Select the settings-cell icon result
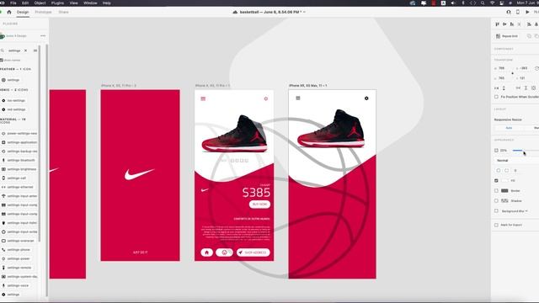 point(14,178)
